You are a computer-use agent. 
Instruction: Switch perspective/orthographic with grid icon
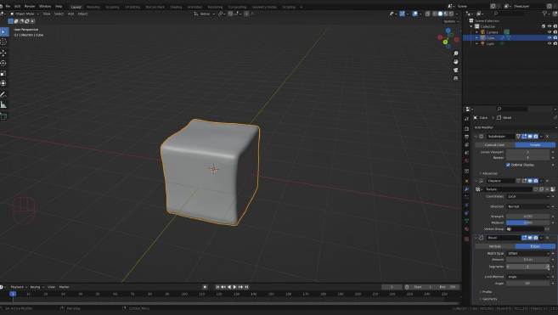tap(456, 78)
